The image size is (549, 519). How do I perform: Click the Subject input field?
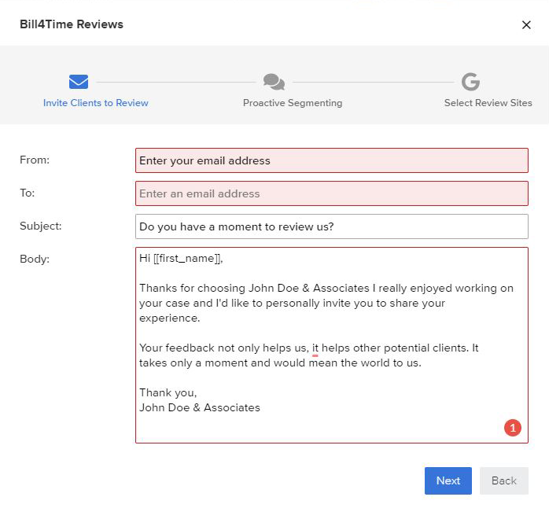pos(332,226)
